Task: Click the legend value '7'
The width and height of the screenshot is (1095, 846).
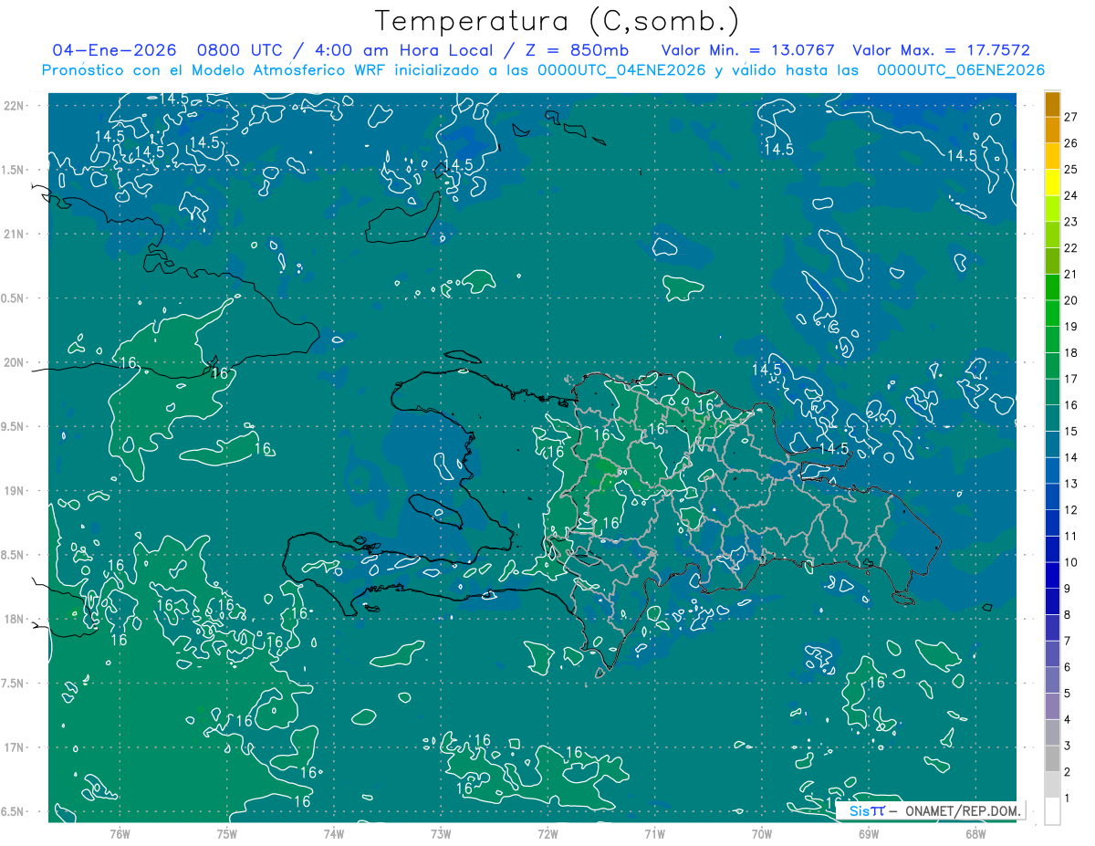Action: click(x=1068, y=642)
